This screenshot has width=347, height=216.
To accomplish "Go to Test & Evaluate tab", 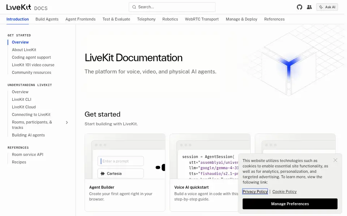I will click(116, 19).
